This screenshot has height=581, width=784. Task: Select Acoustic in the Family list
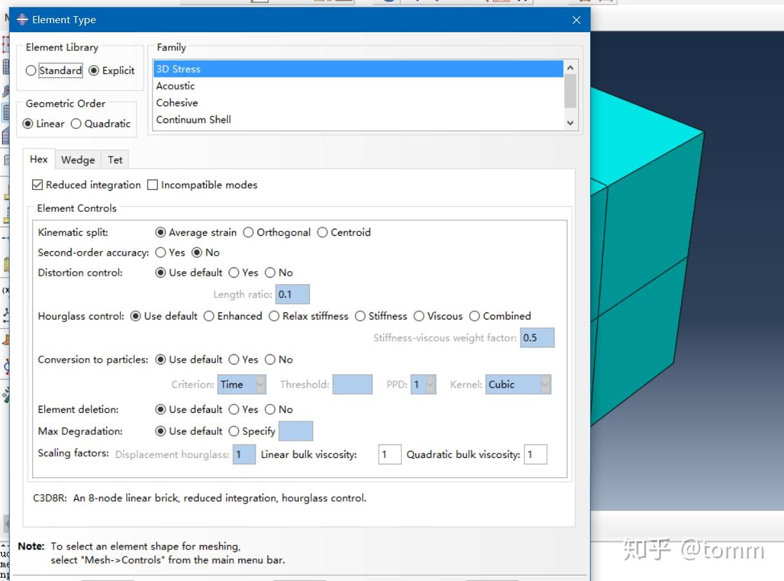point(175,86)
